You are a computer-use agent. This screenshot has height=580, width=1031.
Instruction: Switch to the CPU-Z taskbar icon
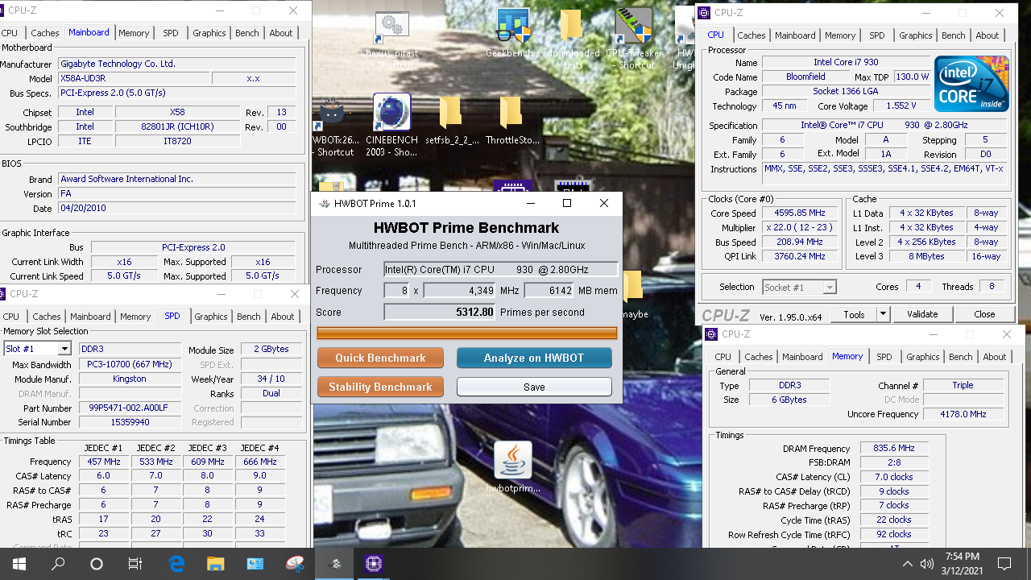[x=374, y=564]
